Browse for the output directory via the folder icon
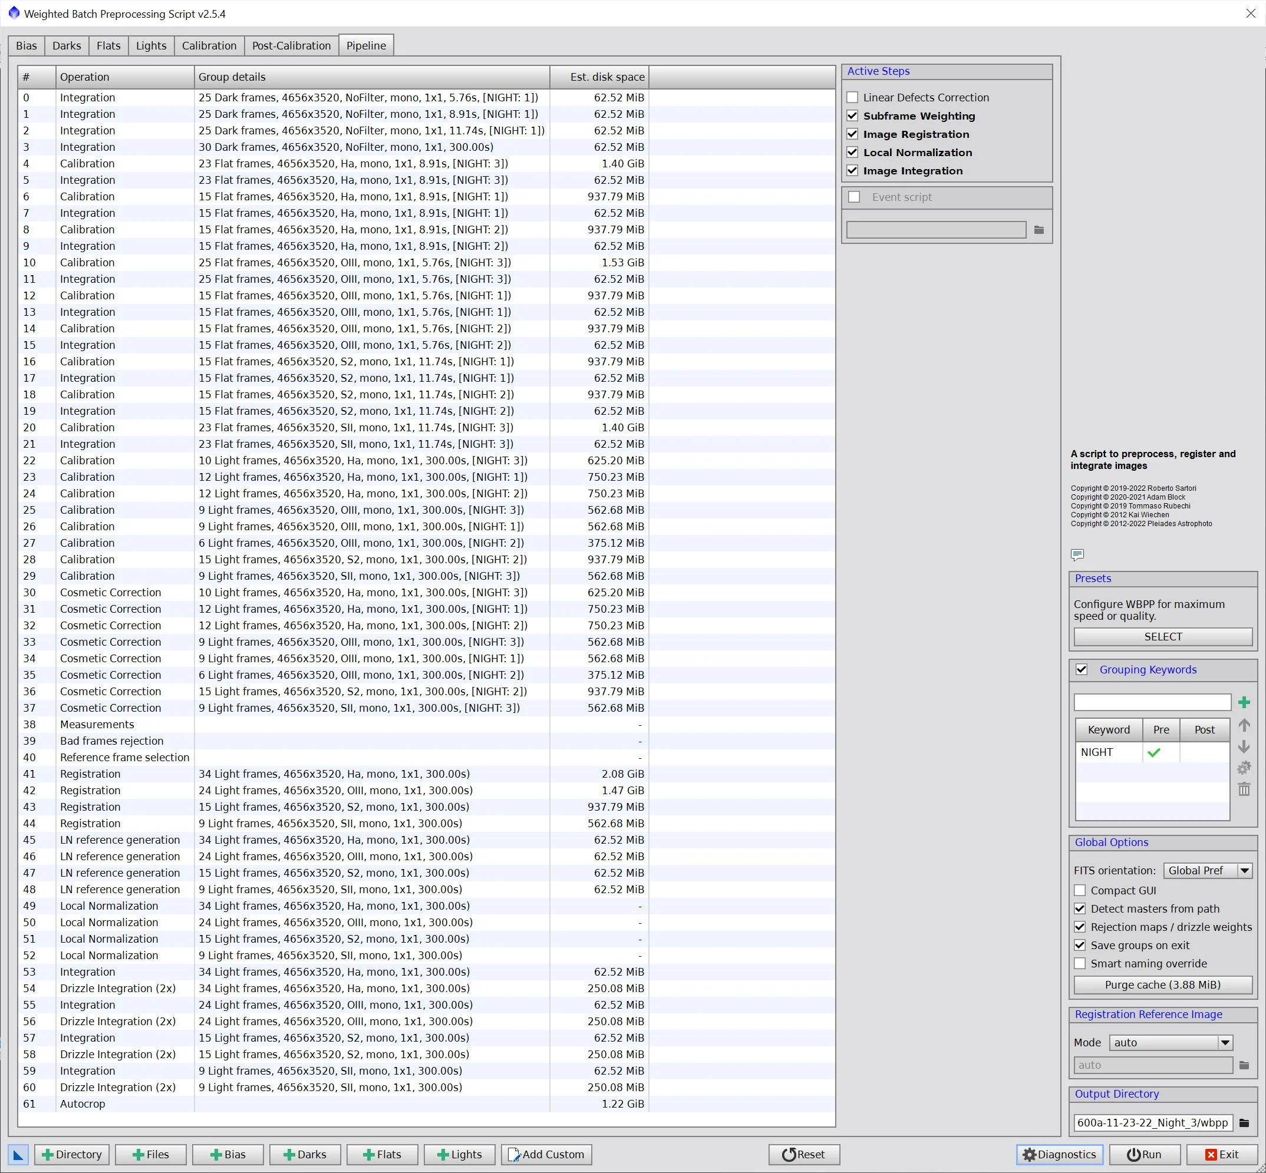The width and height of the screenshot is (1266, 1173). pos(1244,1123)
